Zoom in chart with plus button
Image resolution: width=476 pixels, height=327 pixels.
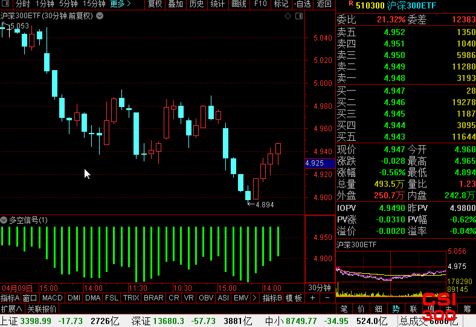pyautogui.click(x=313, y=298)
